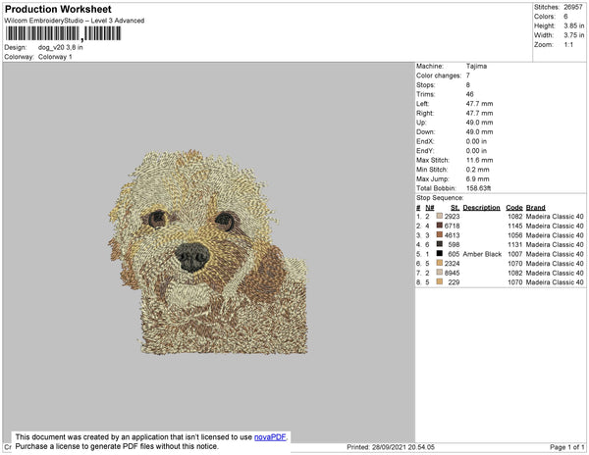Click the 'Page 1 of 1' footer
Image resolution: width=589 pixels, height=455 pixels.
point(567,447)
